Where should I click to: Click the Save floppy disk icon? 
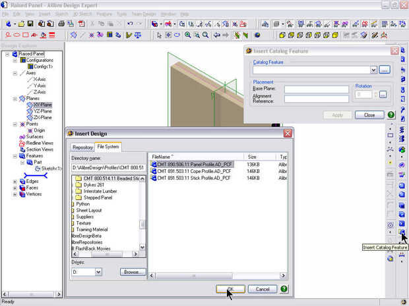pyautogui.click(x=30, y=24)
